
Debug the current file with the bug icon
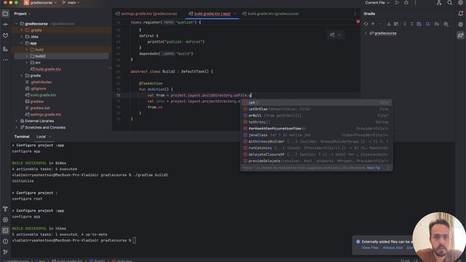(x=406, y=3)
